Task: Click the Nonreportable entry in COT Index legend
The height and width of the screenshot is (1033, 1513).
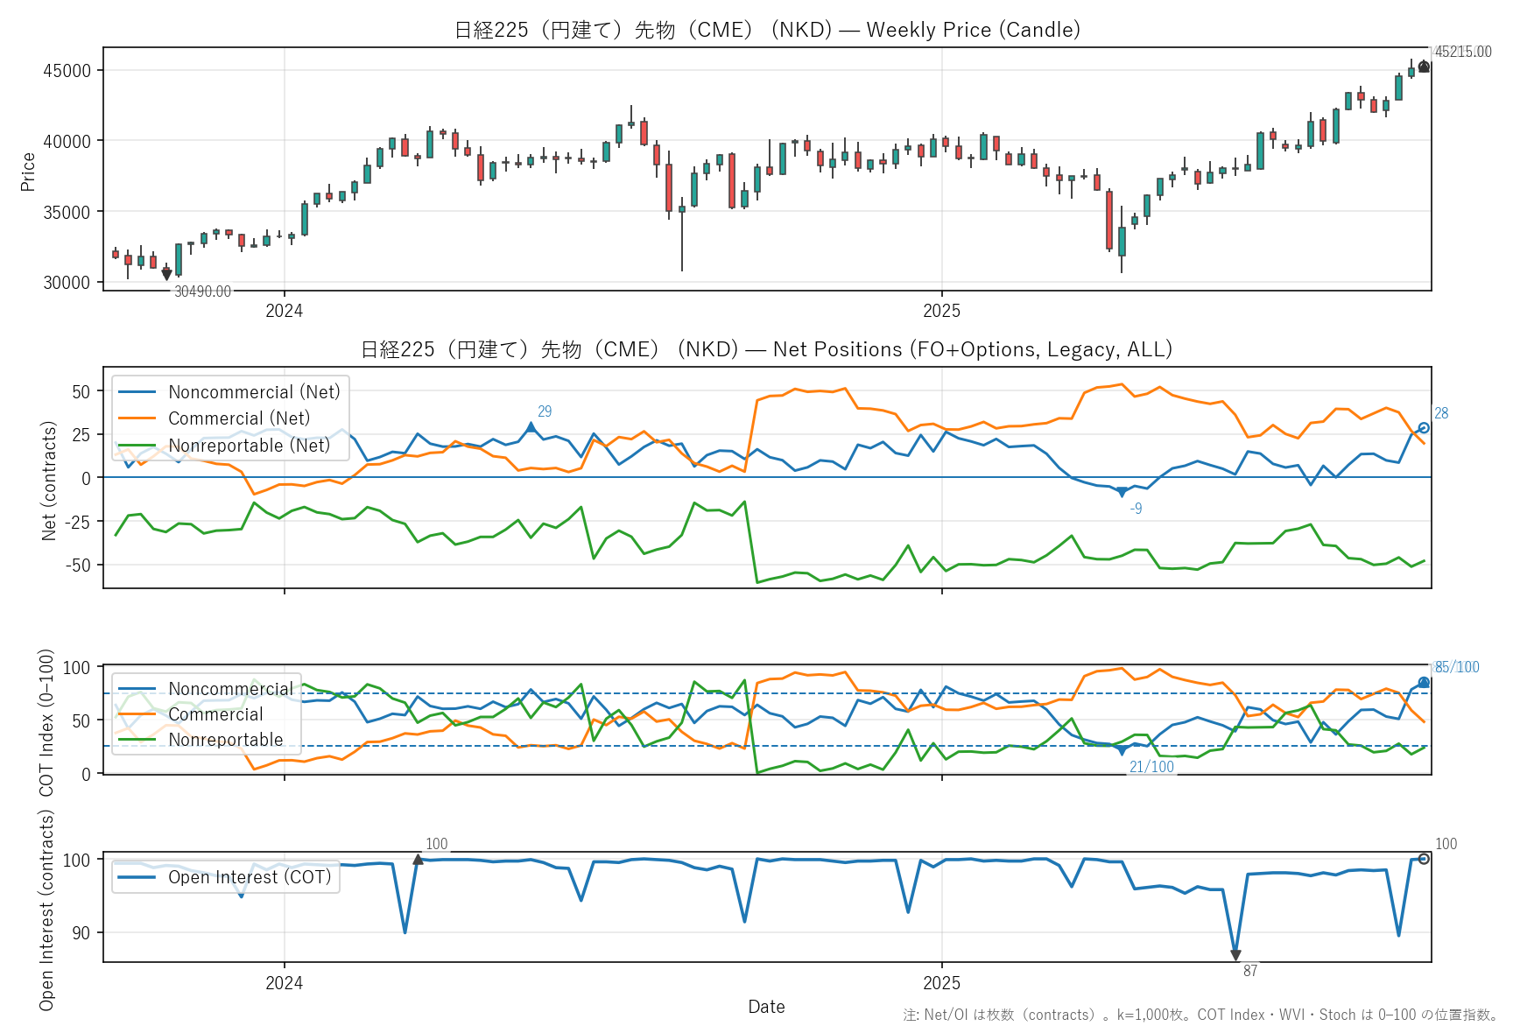Action: (225, 740)
